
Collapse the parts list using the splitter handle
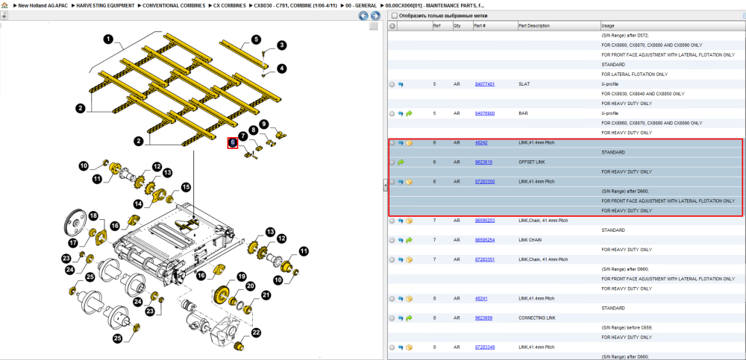386,186
